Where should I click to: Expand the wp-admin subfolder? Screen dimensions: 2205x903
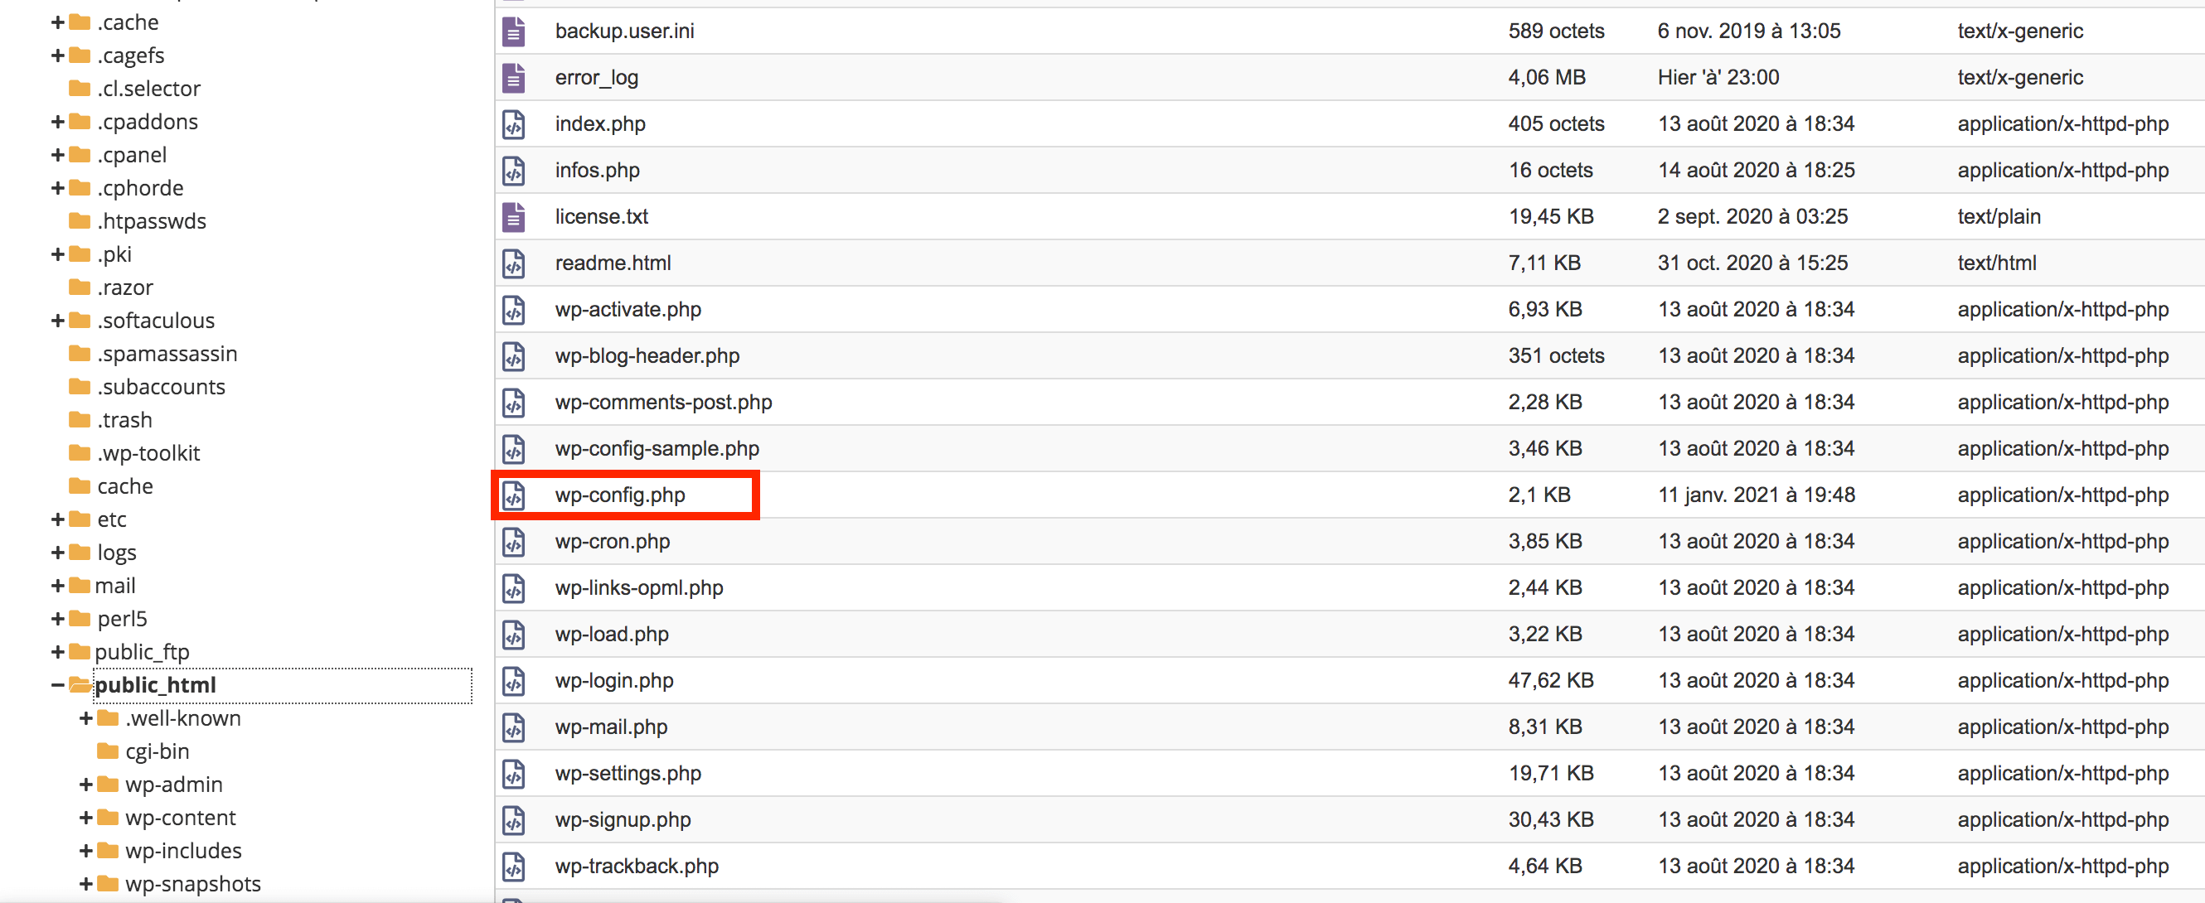point(85,785)
